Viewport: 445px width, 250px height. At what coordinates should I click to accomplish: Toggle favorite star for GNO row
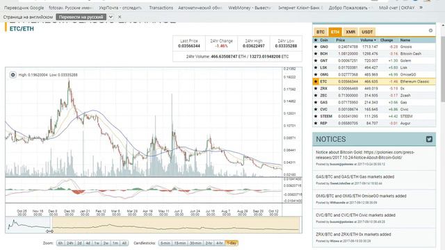[316, 47]
